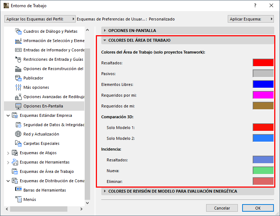Click the Información de Selección icon
This screenshot has height=216, width=280.
[x=18, y=41]
